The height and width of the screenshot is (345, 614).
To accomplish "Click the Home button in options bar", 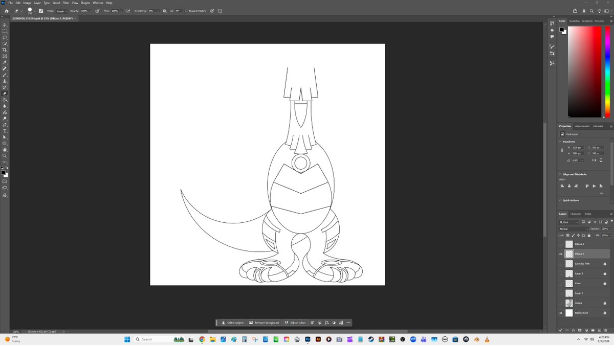I will point(7,11).
